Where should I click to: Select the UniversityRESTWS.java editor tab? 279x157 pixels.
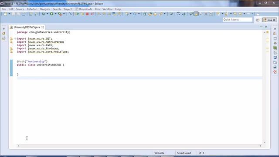27,27
